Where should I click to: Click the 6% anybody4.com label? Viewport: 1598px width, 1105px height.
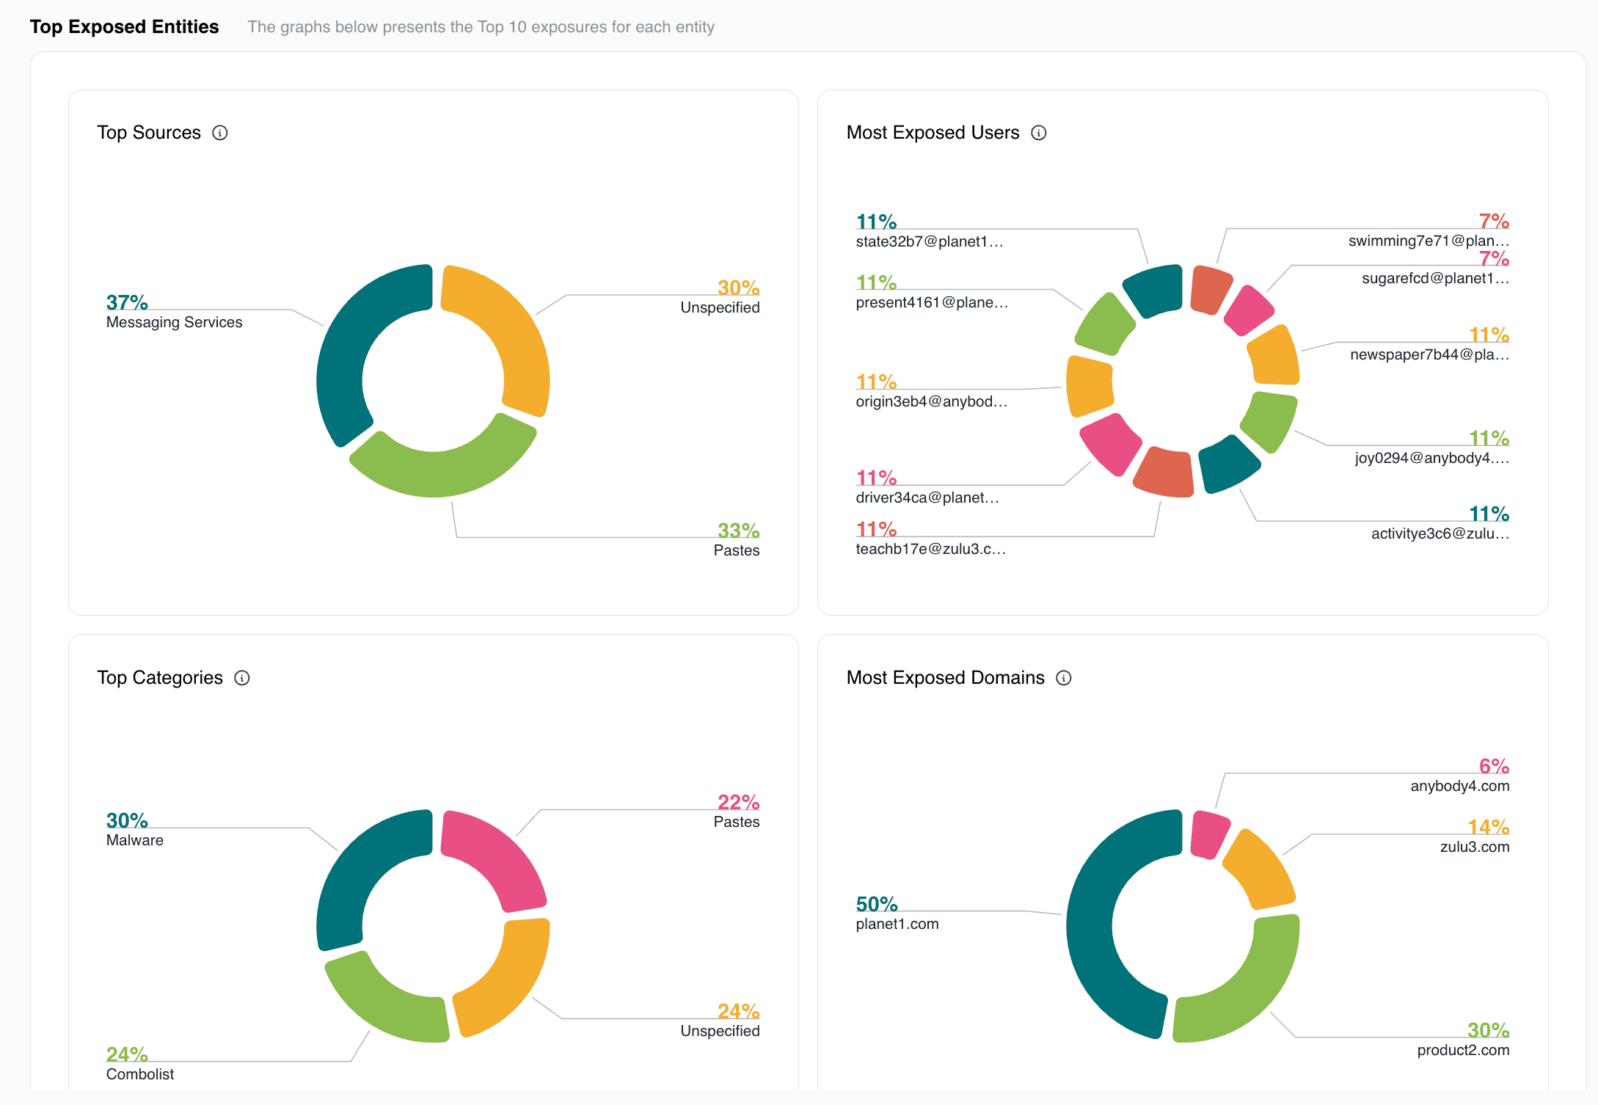(x=1459, y=776)
